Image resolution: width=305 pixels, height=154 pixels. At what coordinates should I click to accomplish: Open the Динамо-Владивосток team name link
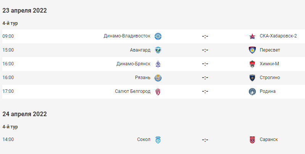coord(127,36)
